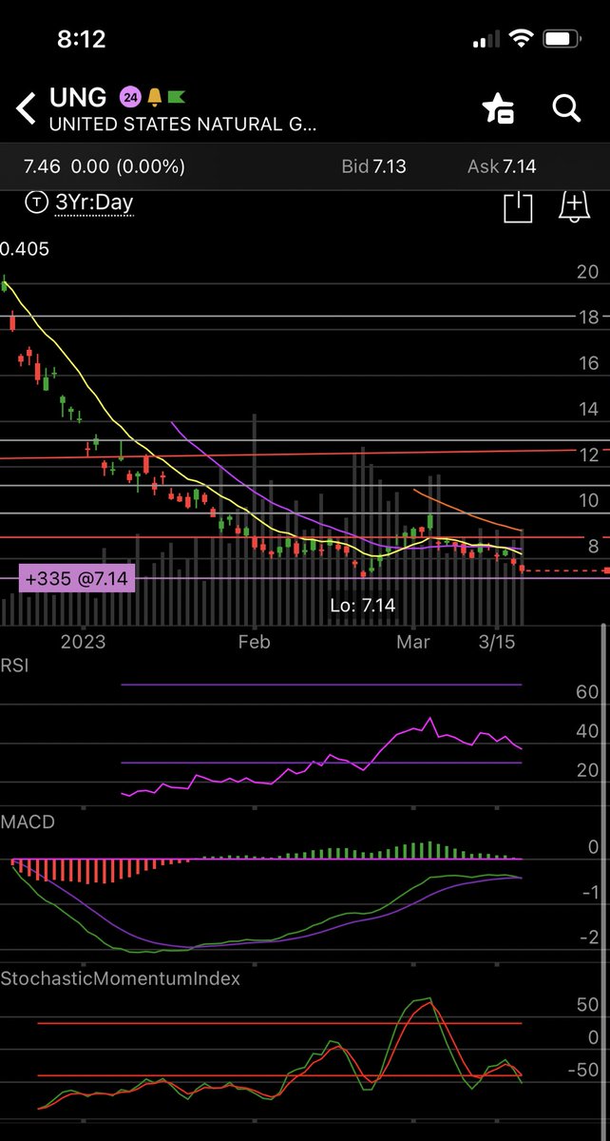The height and width of the screenshot is (1141, 610).
Task: Tap the battery status icon
Action: click(x=562, y=40)
